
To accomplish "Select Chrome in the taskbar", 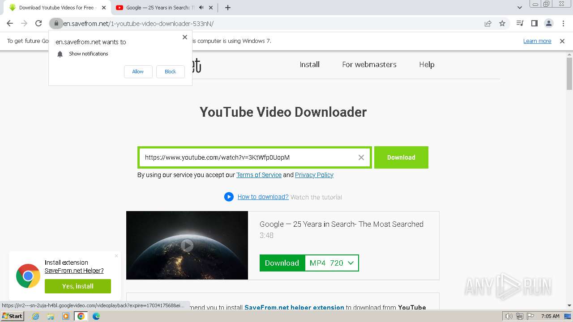I will 81,316.
